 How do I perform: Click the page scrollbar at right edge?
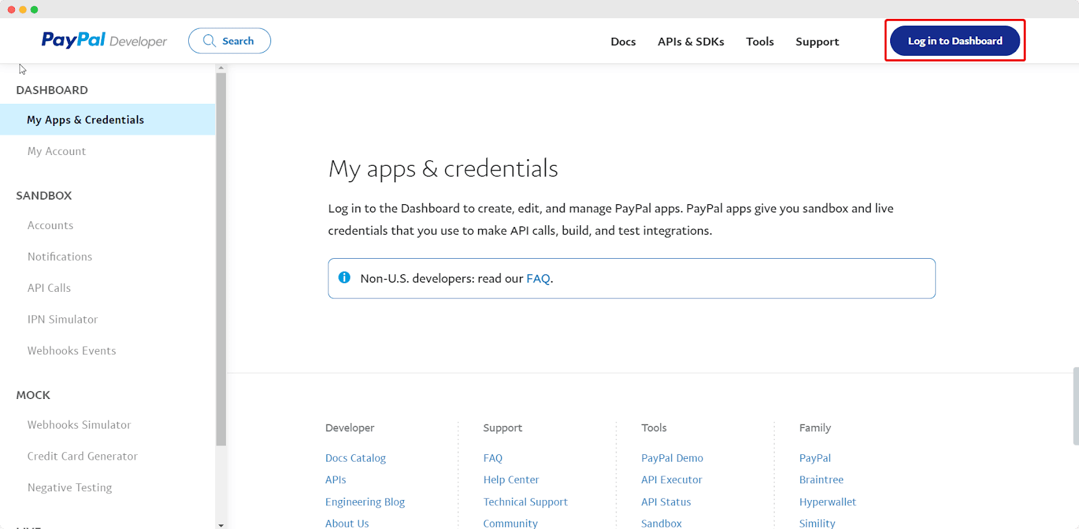pos(1076,406)
